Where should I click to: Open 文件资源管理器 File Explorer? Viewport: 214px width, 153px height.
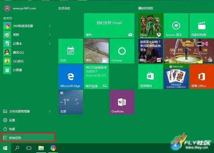tap(27, 111)
